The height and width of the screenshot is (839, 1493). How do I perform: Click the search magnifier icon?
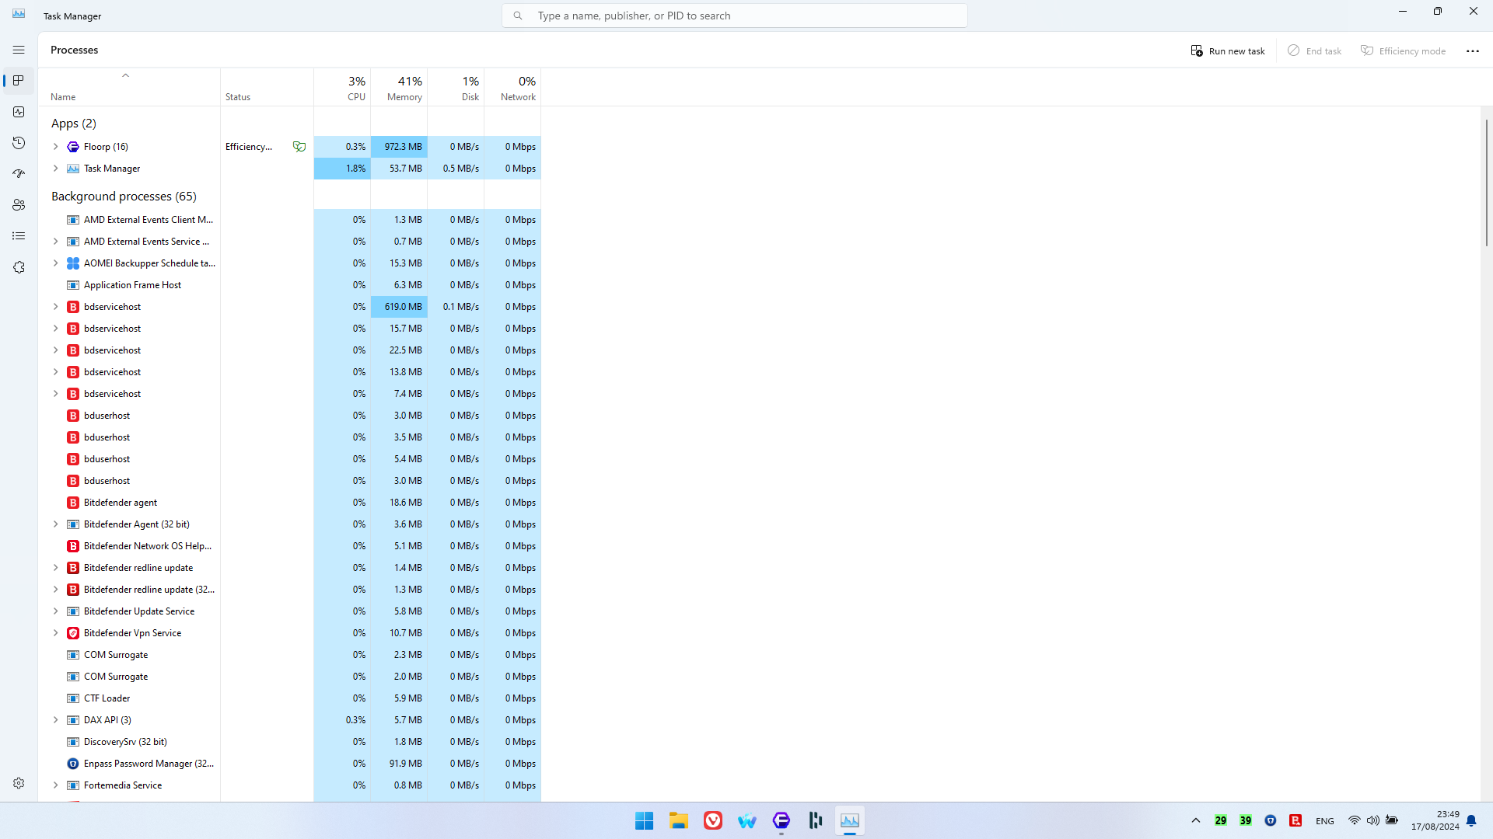click(x=518, y=16)
